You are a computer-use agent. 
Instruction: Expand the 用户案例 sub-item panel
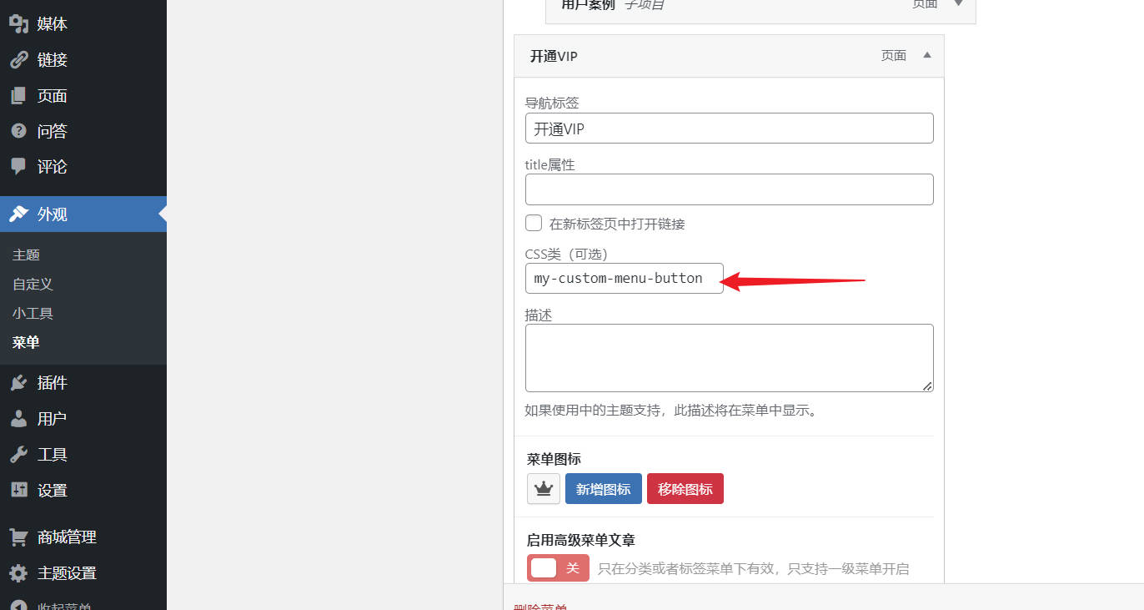(x=959, y=4)
